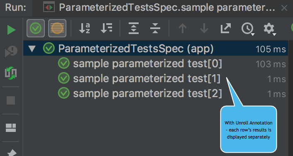Collapse all test nodes
The width and height of the screenshot is (293, 156).
click(x=155, y=28)
